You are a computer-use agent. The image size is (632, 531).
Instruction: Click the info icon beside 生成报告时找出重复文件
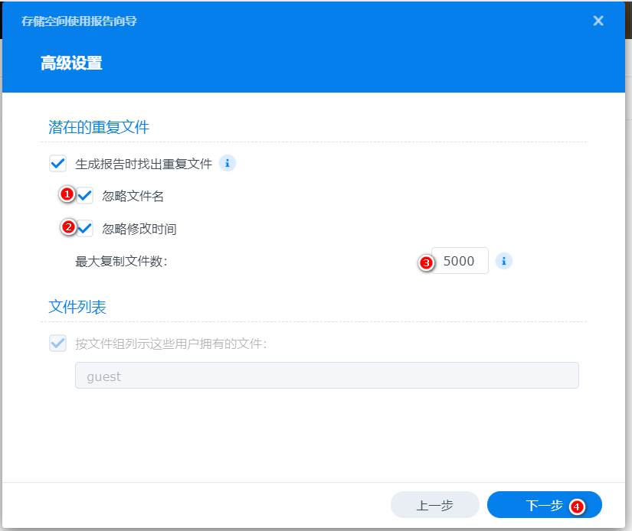228,163
